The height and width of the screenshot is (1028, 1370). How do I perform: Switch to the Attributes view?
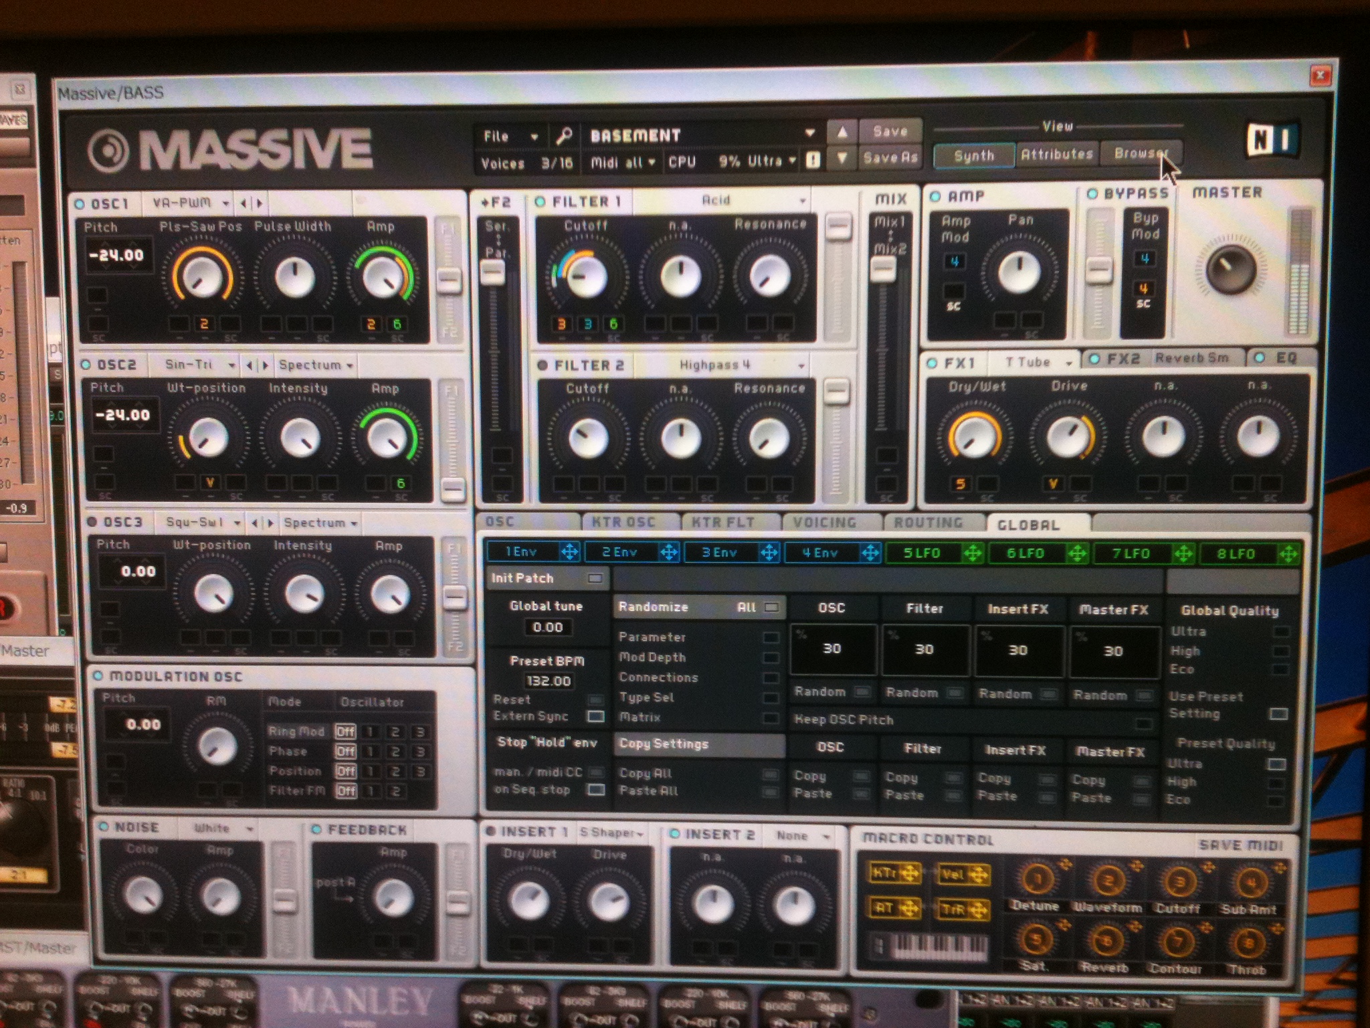point(1056,155)
